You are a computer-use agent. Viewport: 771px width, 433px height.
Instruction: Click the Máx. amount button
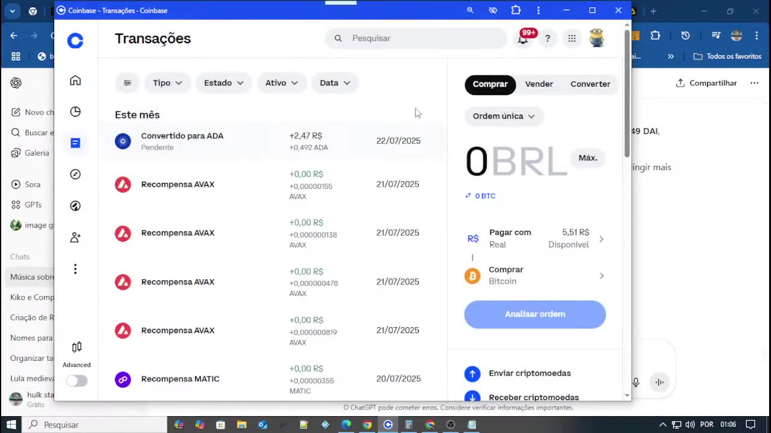click(x=588, y=158)
